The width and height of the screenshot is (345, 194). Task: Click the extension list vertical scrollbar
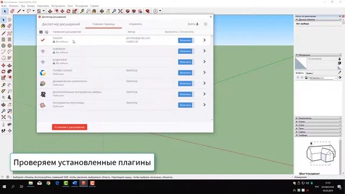[x=212, y=78]
